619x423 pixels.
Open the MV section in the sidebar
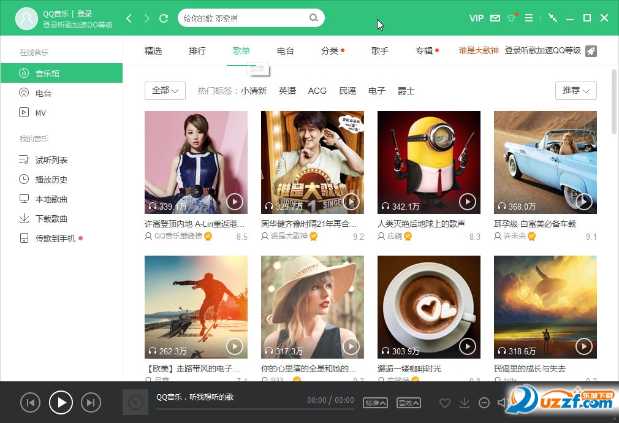click(41, 112)
